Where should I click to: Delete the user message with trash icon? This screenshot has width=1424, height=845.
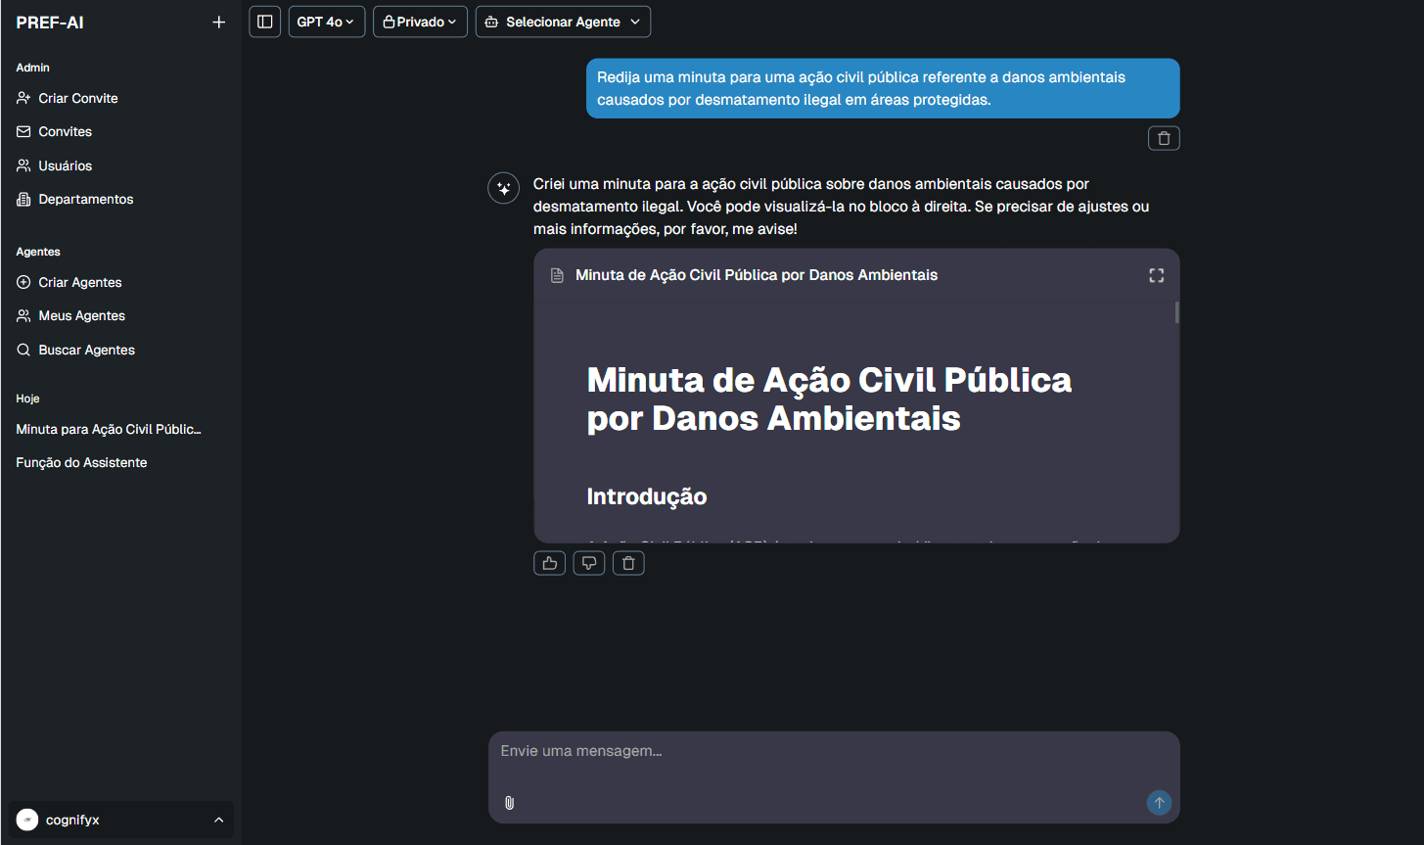click(x=1164, y=139)
